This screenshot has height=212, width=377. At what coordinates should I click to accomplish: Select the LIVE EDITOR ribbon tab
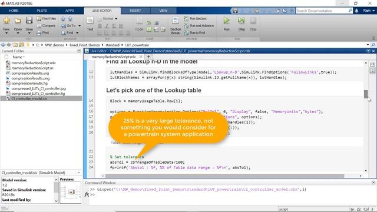point(102,11)
